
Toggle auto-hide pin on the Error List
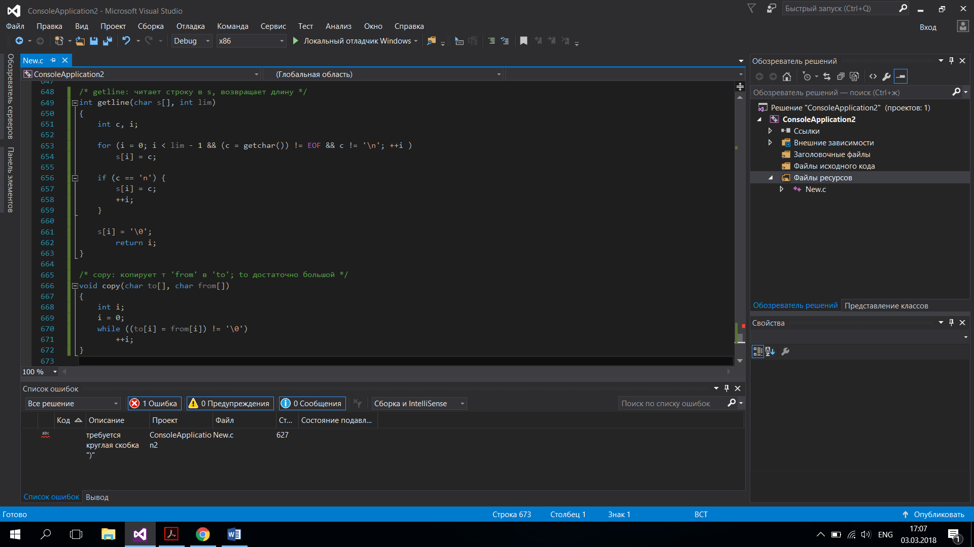coord(726,388)
